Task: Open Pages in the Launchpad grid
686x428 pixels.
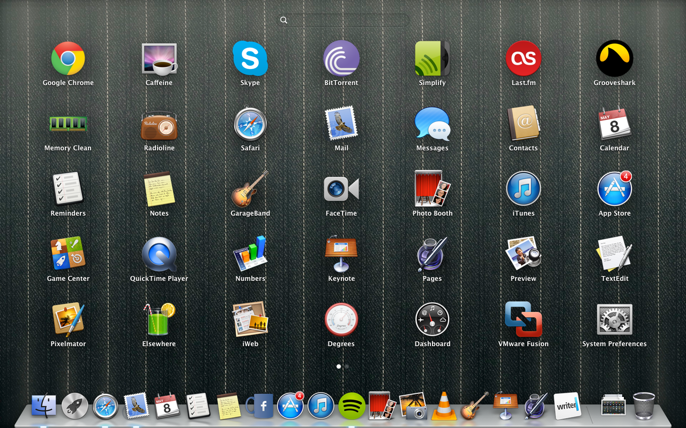Action: 433,254
